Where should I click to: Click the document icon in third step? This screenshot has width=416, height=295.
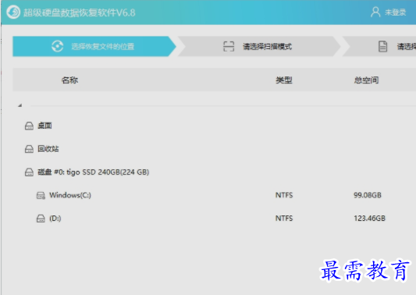[x=382, y=46]
